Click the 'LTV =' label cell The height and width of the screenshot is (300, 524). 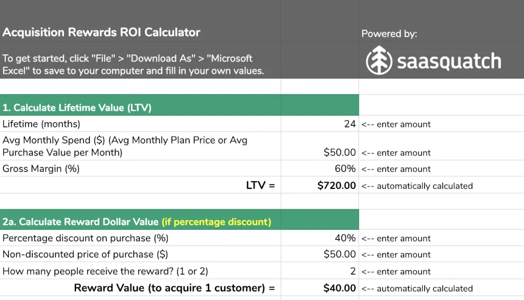click(140, 185)
